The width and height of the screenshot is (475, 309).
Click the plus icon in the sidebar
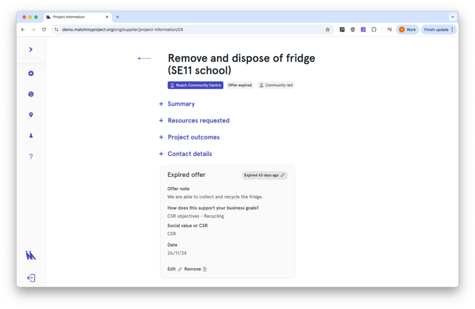click(x=31, y=73)
